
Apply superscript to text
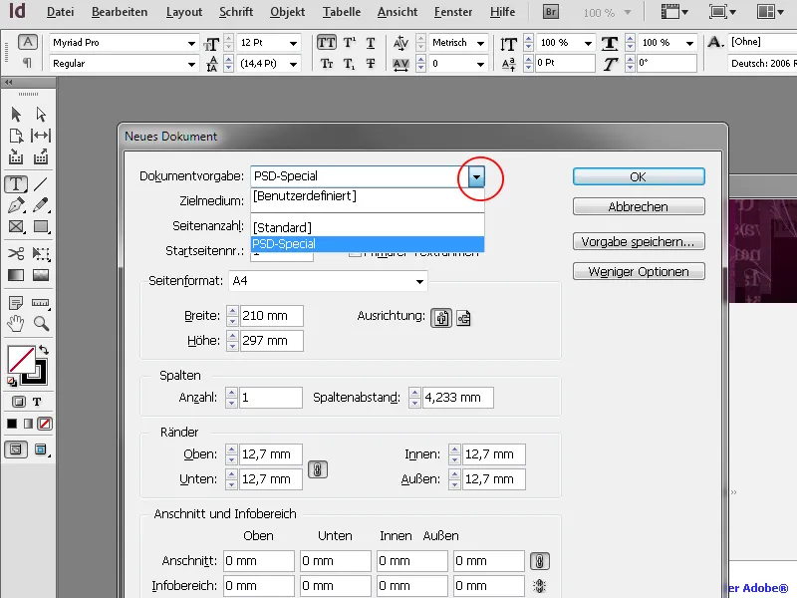coord(349,43)
